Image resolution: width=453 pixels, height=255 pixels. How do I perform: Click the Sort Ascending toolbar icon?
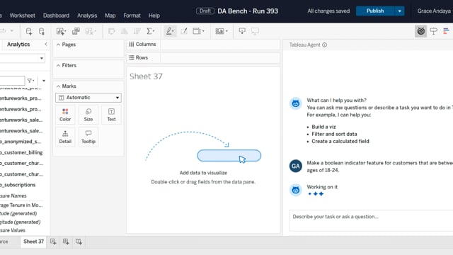(125, 31)
